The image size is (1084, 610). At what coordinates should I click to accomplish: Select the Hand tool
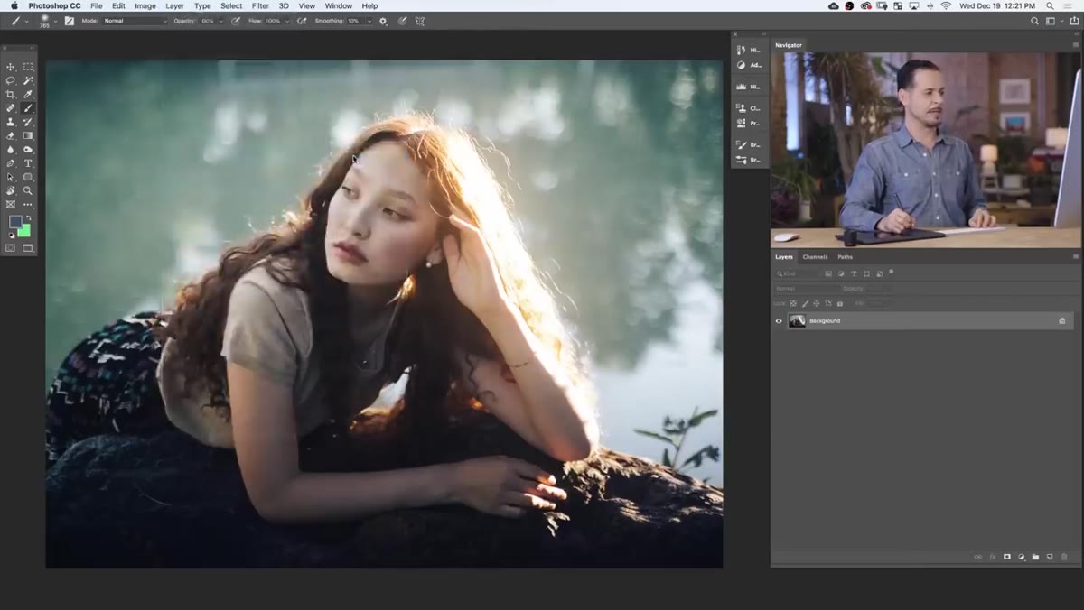pyautogui.click(x=11, y=190)
